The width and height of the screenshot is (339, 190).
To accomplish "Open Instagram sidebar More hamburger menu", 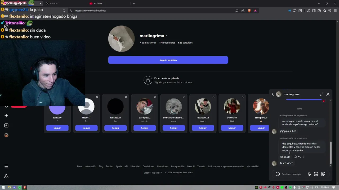I will click(x=6, y=167).
